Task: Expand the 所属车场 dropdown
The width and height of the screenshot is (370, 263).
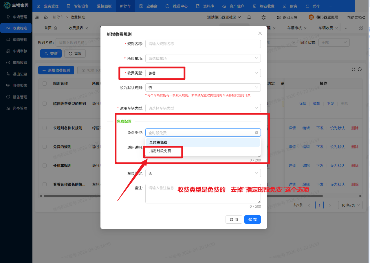Action: tap(203, 58)
